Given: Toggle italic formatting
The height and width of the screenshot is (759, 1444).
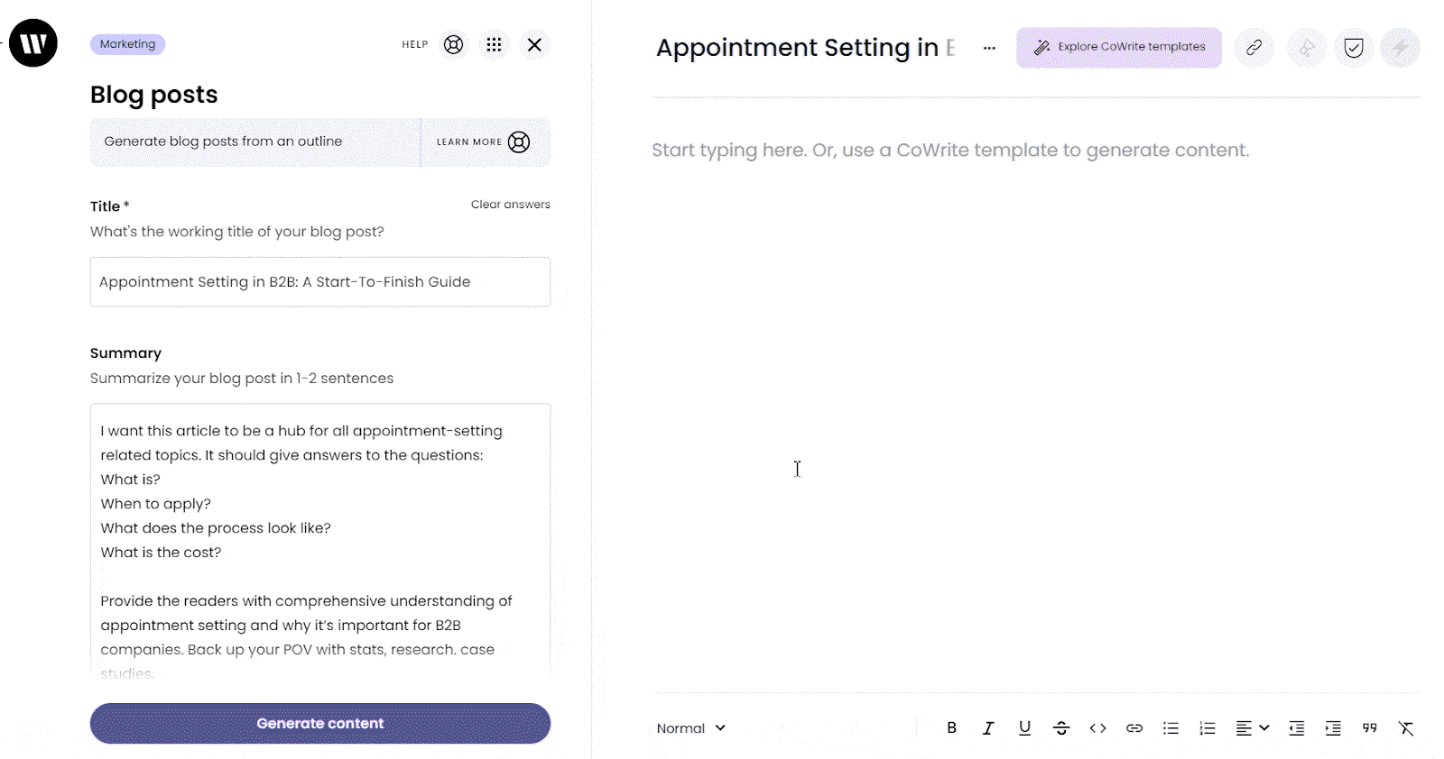Looking at the screenshot, I should pos(988,728).
